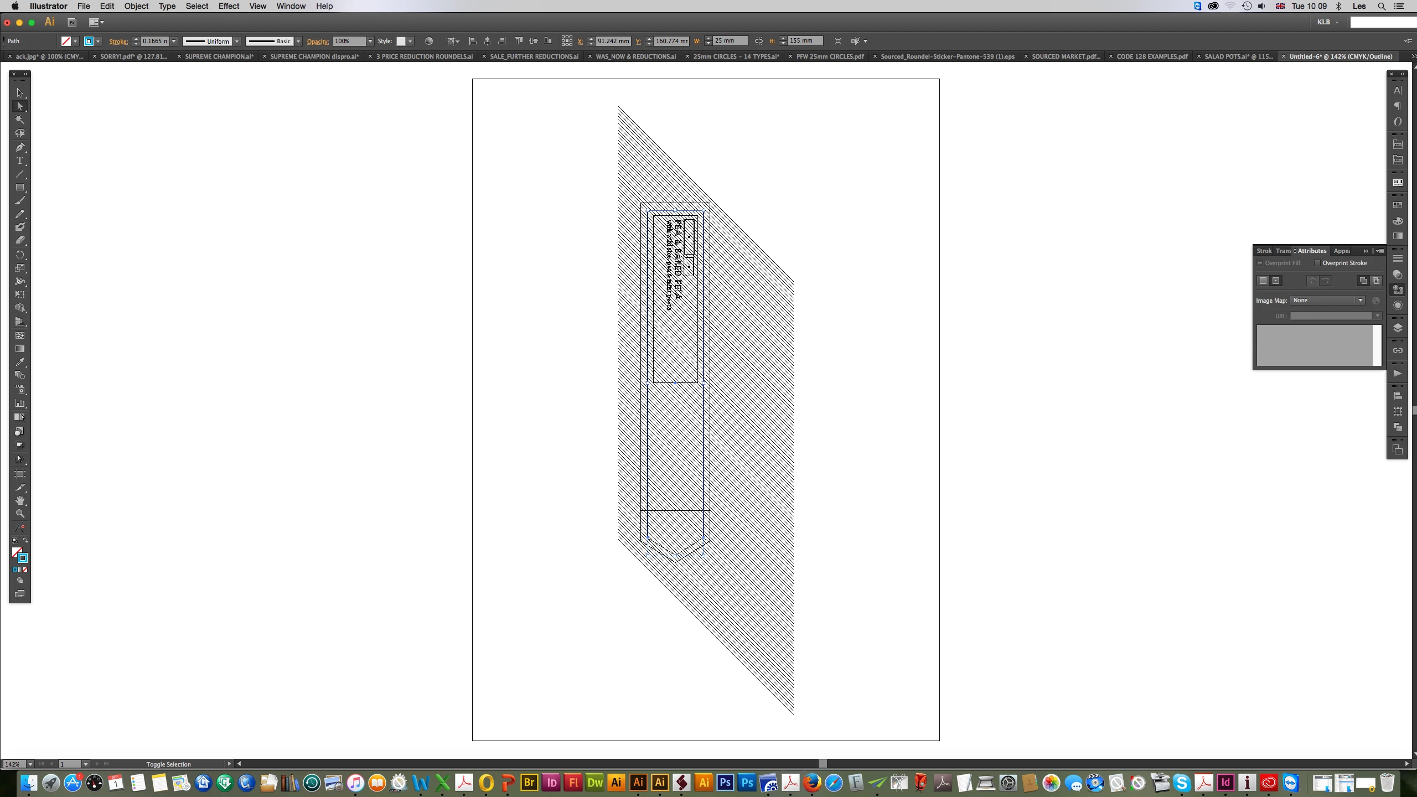Open the Effect menu
This screenshot has width=1417, height=797.
click(229, 6)
